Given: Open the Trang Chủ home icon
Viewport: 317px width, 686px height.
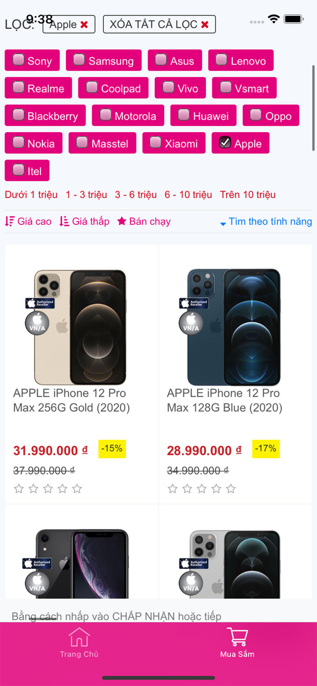Looking at the screenshot, I should click(79, 637).
